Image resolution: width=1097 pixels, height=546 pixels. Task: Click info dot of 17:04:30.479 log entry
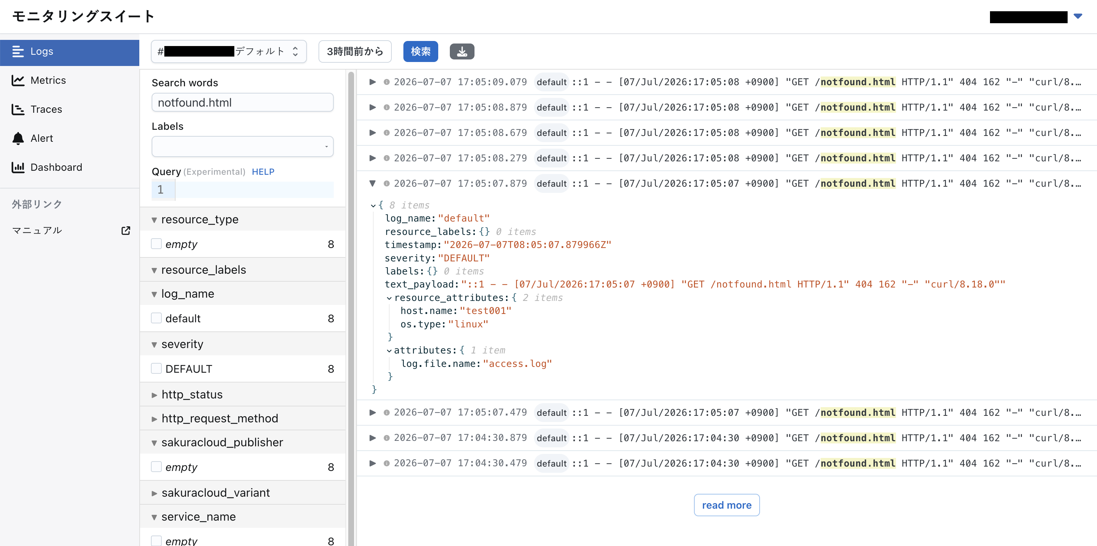click(x=386, y=463)
